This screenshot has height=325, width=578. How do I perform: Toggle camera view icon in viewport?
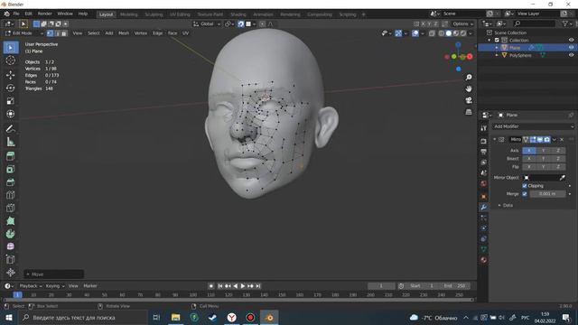[x=469, y=100]
